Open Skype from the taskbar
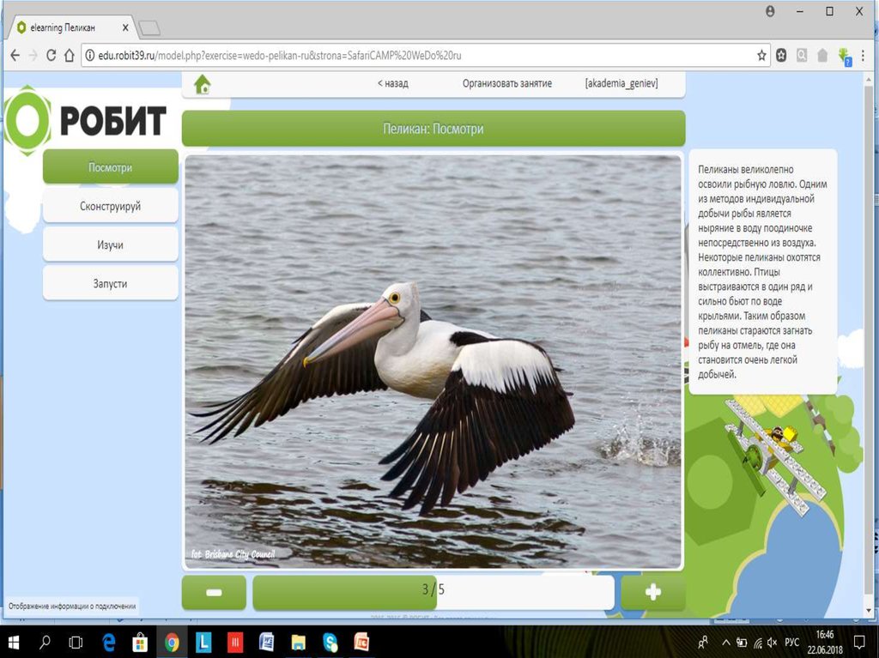Image resolution: width=879 pixels, height=658 pixels. tap(330, 642)
